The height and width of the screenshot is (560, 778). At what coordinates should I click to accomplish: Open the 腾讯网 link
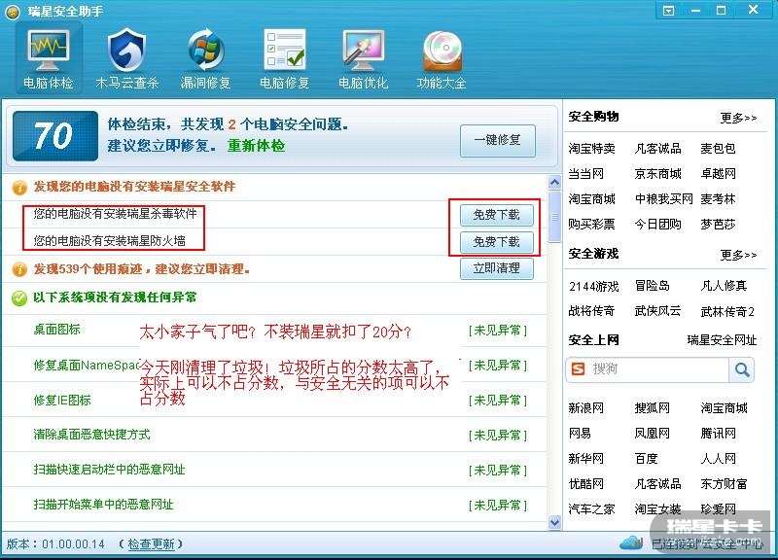[x=718, y=434]
